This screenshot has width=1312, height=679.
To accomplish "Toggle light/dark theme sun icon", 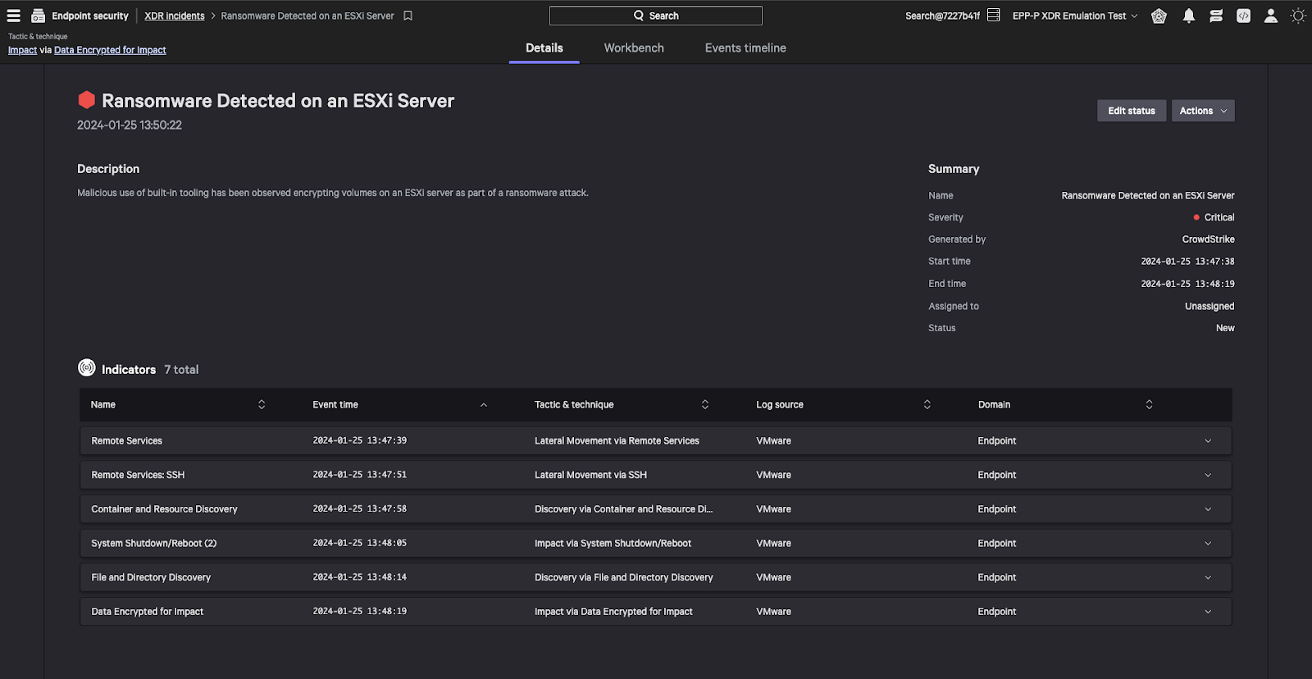I will coord(1298,16).
